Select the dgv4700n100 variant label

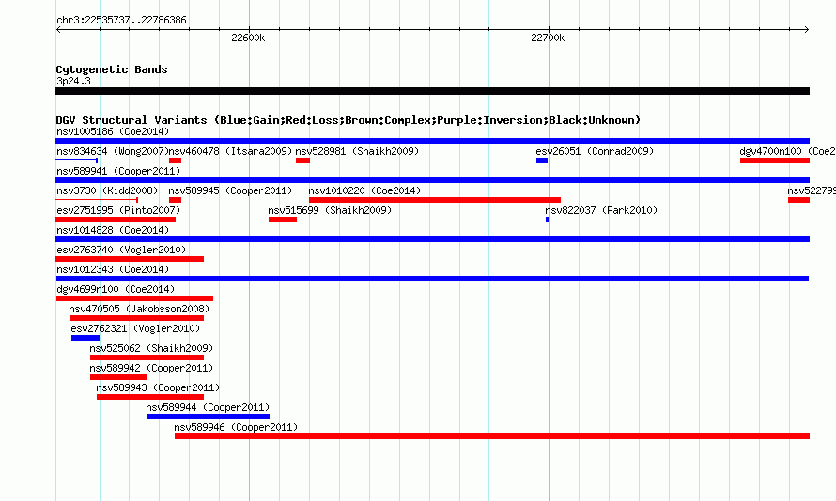(x=787, y=151)
